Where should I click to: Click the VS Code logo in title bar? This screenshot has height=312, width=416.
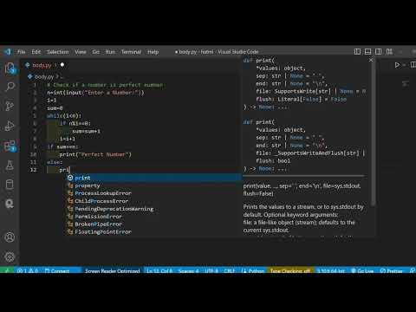pyautogui.click(x=8, y=52)
